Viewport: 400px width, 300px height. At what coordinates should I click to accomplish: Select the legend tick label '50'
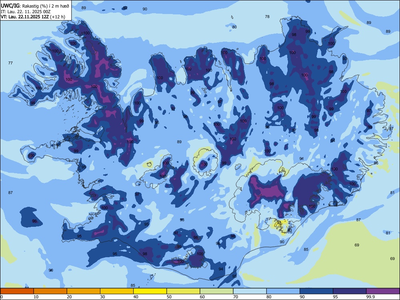pyautogui.click(x=169, y=297)
